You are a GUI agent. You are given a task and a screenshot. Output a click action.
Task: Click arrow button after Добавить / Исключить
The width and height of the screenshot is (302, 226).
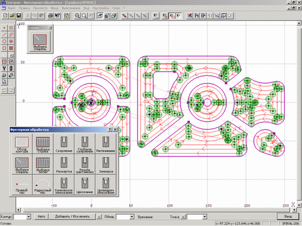(x=99, y=217)
